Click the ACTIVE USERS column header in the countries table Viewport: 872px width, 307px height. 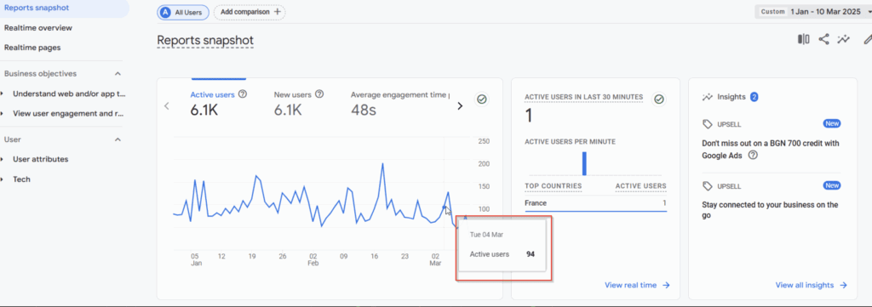(640, 186)
